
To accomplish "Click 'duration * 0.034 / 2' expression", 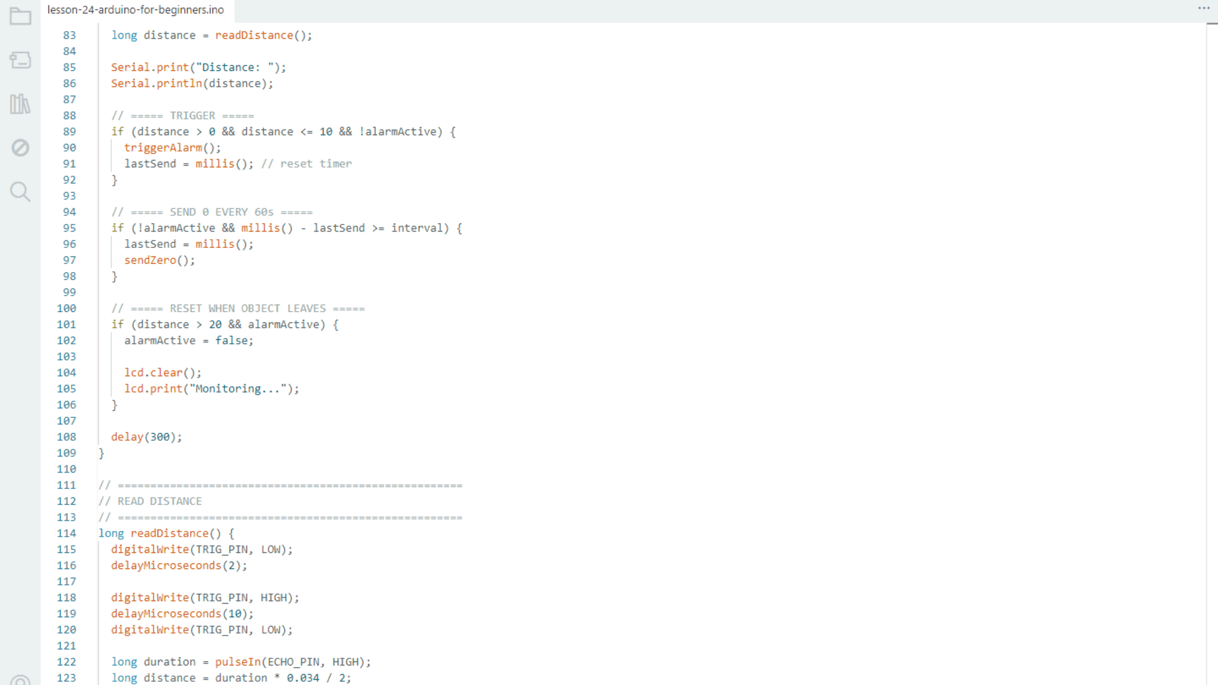I will [x=280, y=678].
